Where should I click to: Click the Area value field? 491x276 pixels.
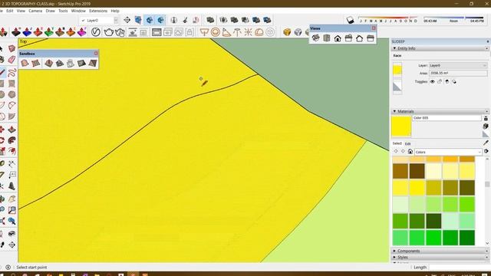pyautogui.click(x=458, y=73)
